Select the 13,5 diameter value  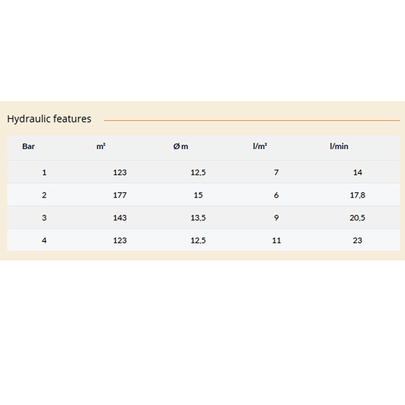(x=198, y=218)
